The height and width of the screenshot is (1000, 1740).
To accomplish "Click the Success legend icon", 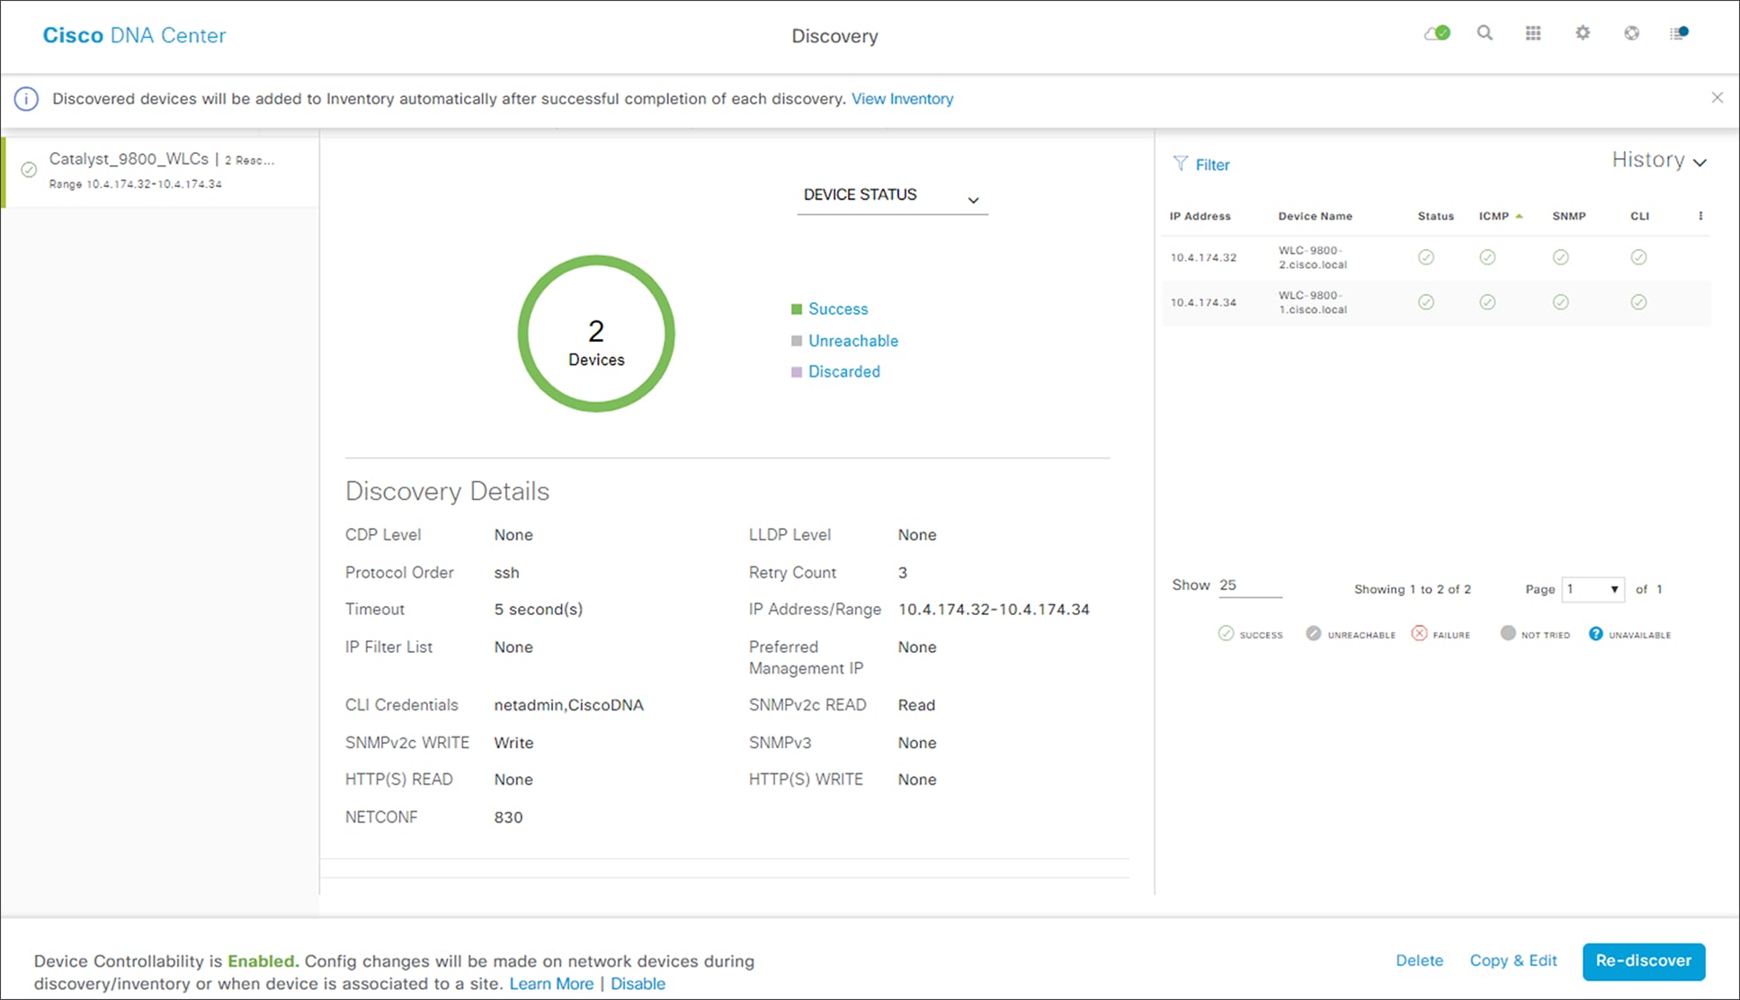I will click(x=1226, y=634).
